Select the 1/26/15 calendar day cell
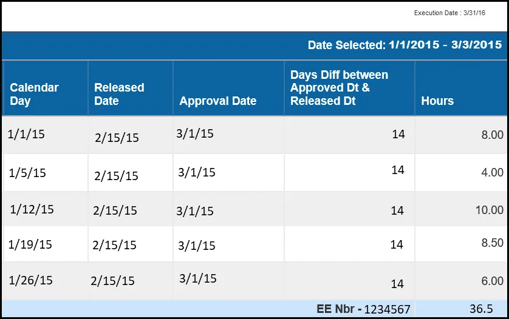Screen dimensions: 509x319 [x=31, y=280]
